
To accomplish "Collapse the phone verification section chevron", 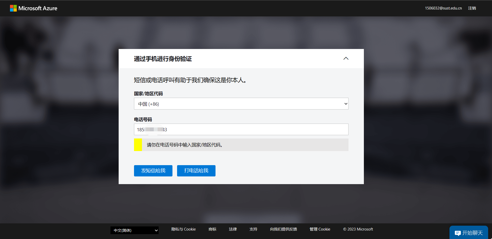I will click(x=346, y=58).
